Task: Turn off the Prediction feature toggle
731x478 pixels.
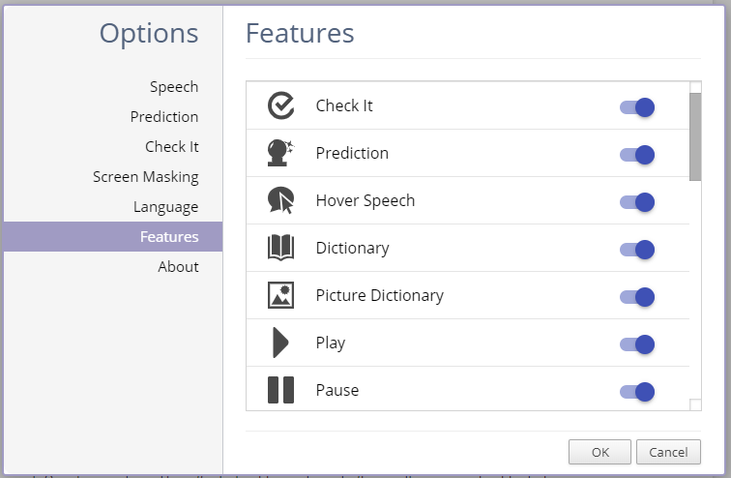Action: 637,154
